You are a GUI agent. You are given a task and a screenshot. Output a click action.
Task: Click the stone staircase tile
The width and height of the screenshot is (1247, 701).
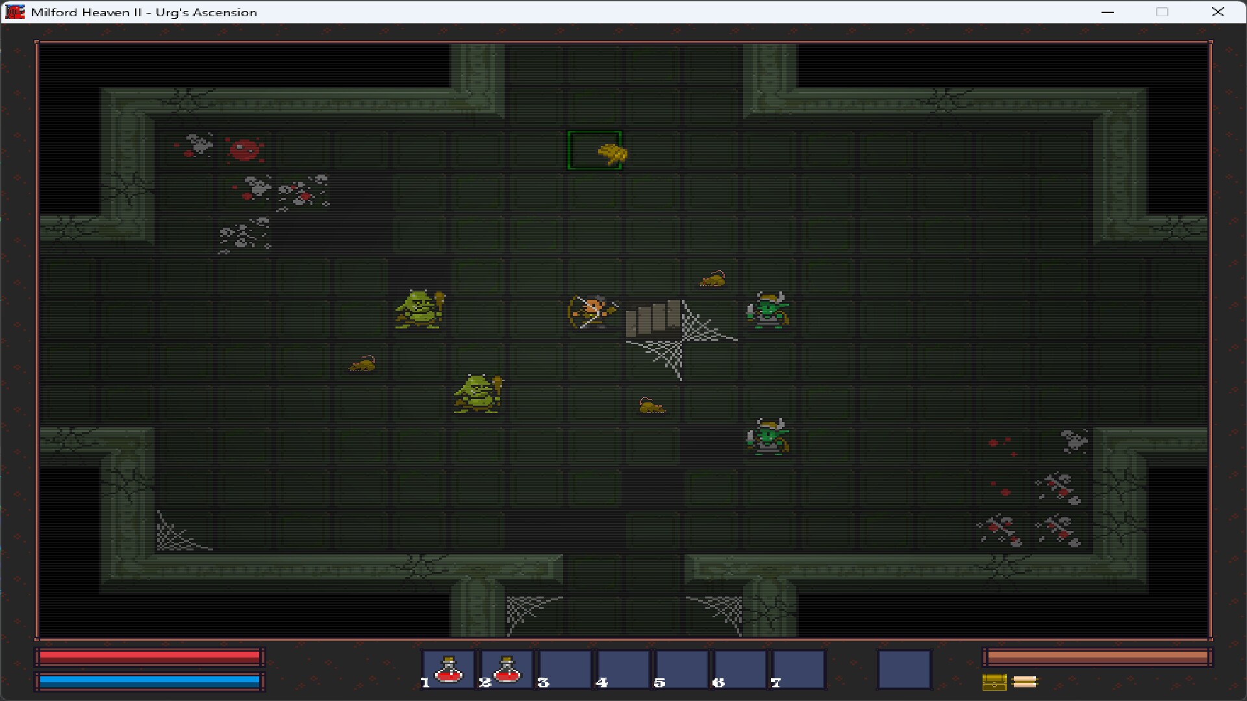click(653, 318)
